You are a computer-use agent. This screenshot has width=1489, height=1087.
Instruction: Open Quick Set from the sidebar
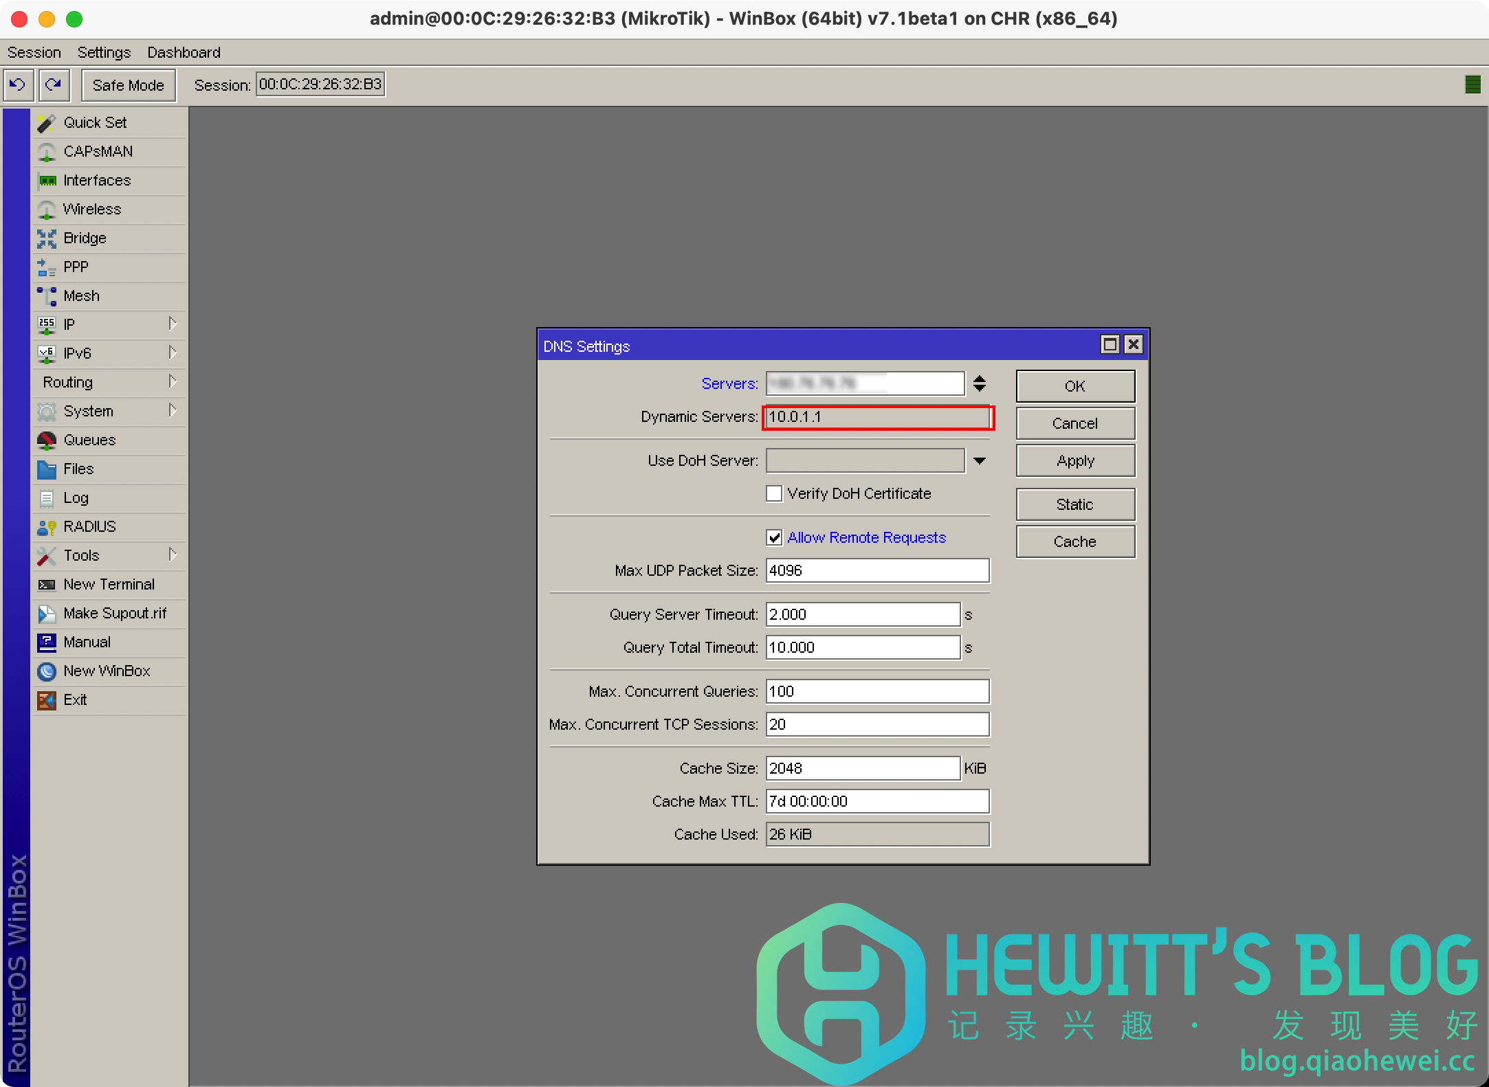95,122
